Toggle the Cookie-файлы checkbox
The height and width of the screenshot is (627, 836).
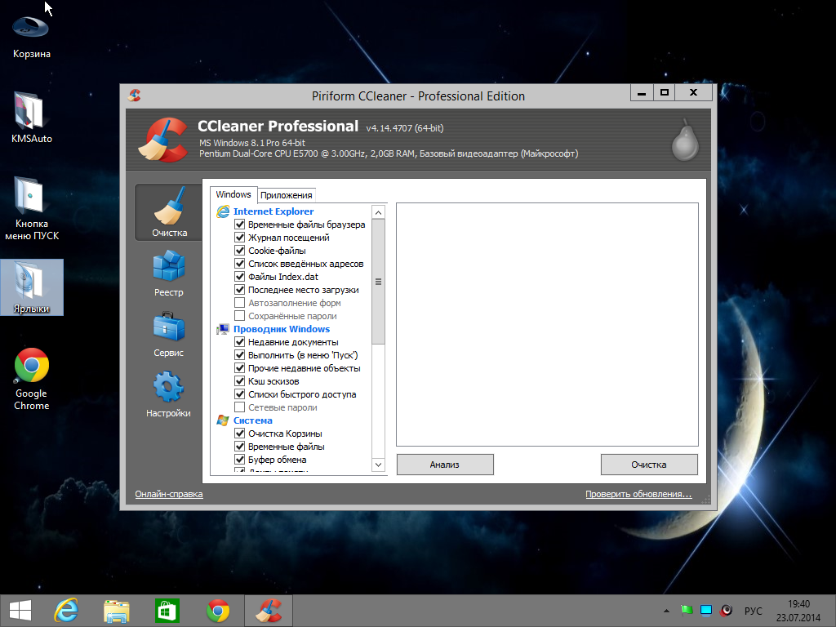coord(240,251)
